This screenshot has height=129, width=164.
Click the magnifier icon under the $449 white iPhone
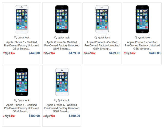15,38
